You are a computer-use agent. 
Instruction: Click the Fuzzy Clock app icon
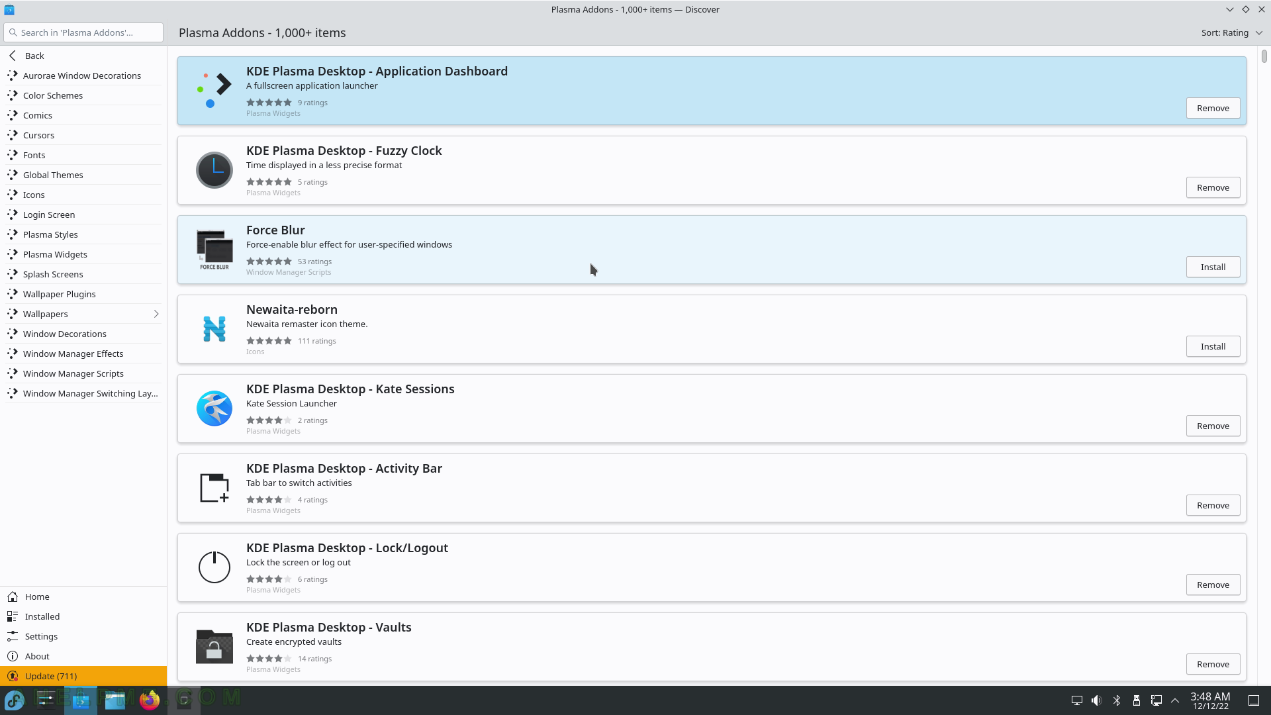point(214,170)
